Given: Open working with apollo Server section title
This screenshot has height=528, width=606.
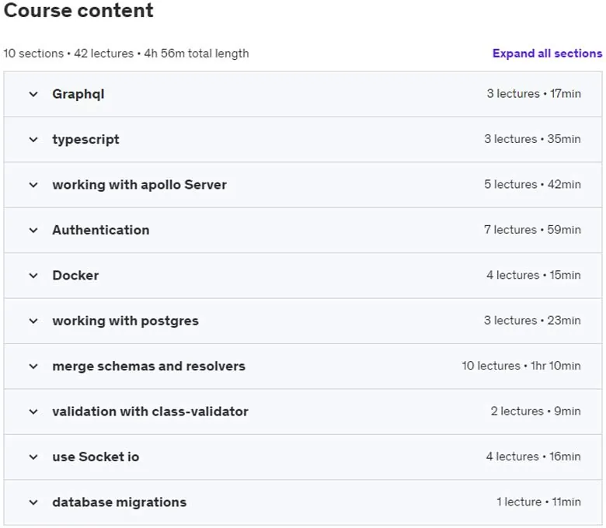Looking at the screenshot, I should tap(140, 185).
